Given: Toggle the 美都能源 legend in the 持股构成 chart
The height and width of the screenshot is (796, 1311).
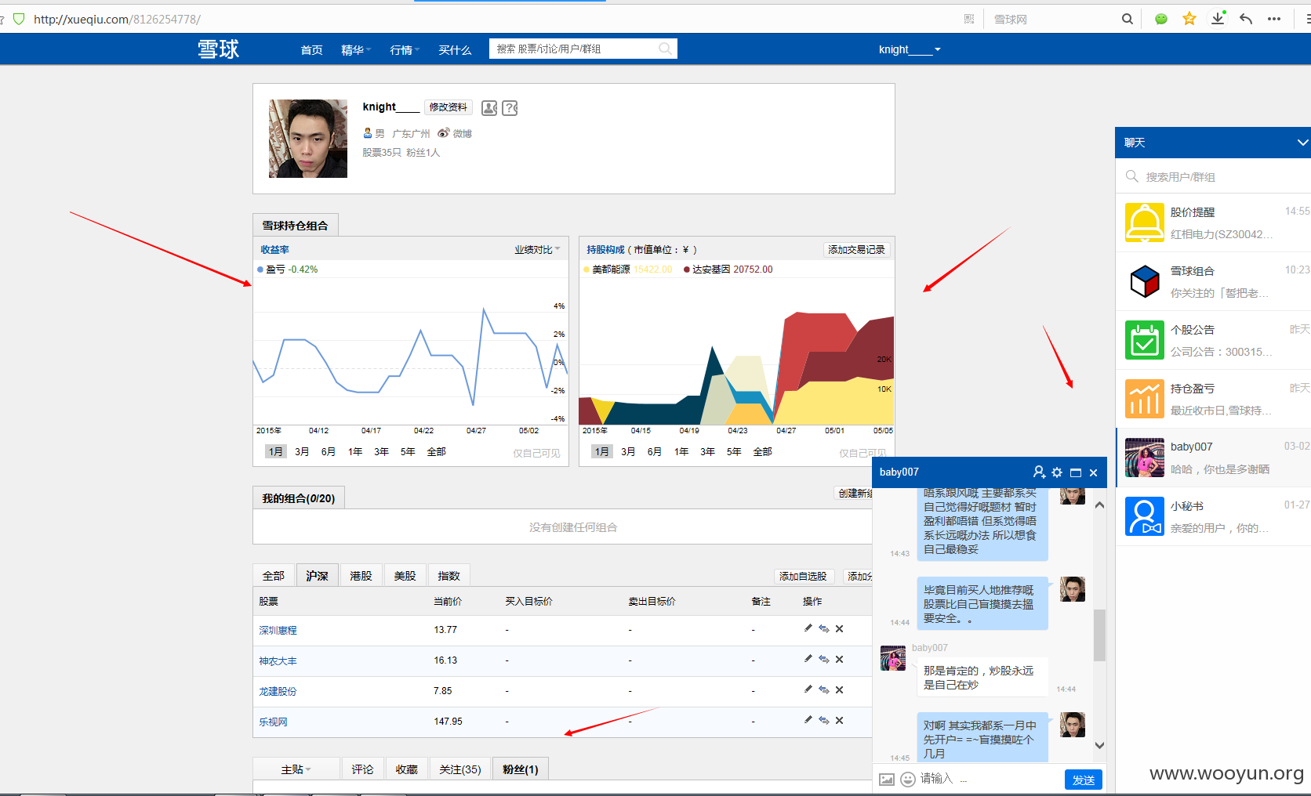Looking at the screenshot, I should tap(628, 270).
